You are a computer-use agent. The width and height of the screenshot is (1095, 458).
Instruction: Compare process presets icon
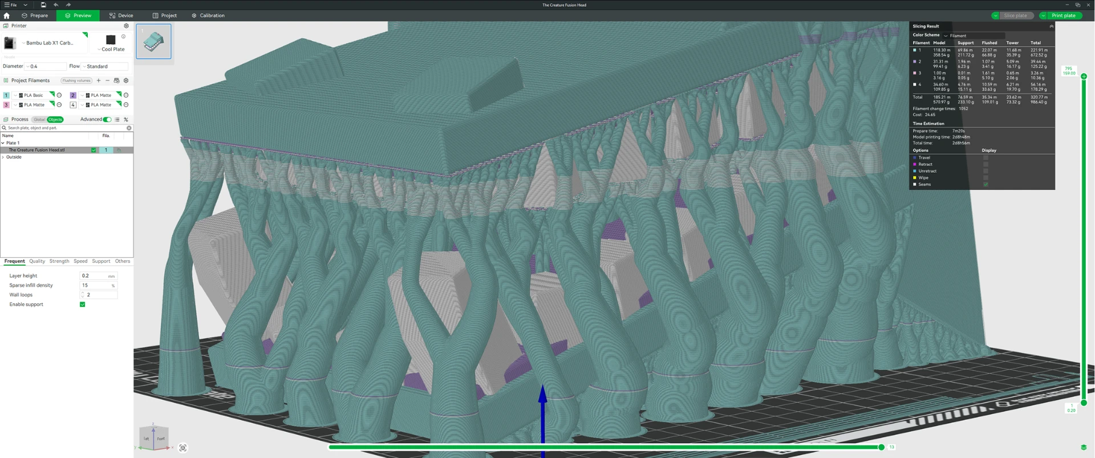(126, 119)
